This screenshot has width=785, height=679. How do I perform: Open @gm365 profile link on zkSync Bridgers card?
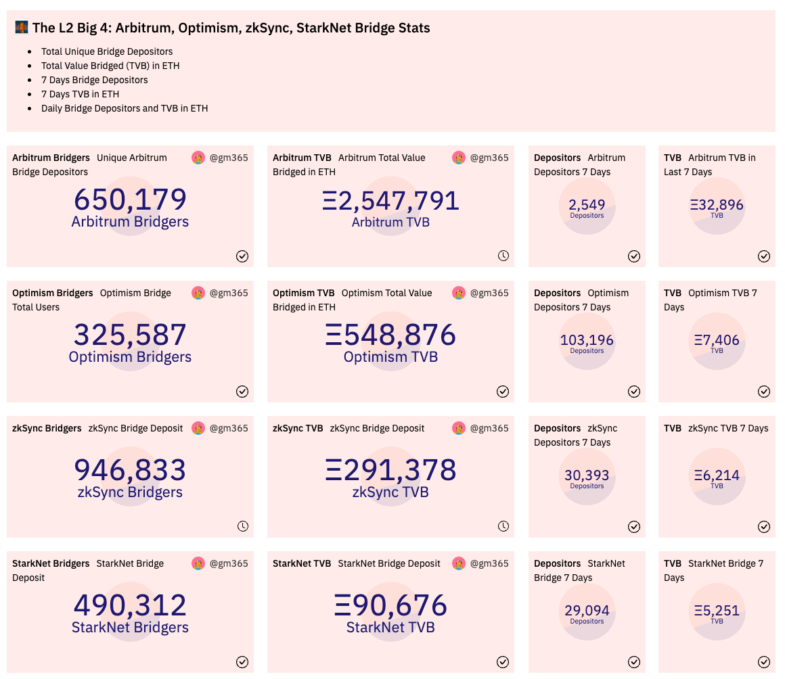click(229, 428)
